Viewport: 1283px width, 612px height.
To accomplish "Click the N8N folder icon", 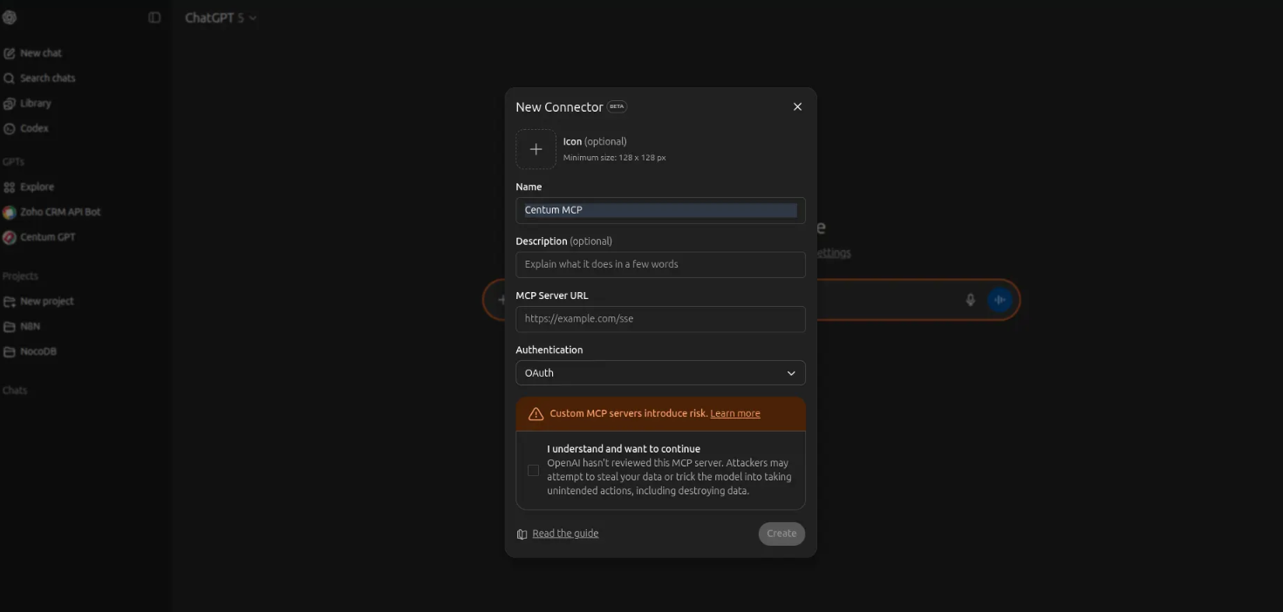I will point(10,326).
